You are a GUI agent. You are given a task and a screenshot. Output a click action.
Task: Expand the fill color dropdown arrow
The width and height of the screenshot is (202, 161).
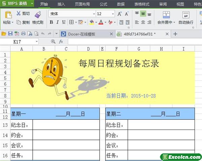click(96, 22)
